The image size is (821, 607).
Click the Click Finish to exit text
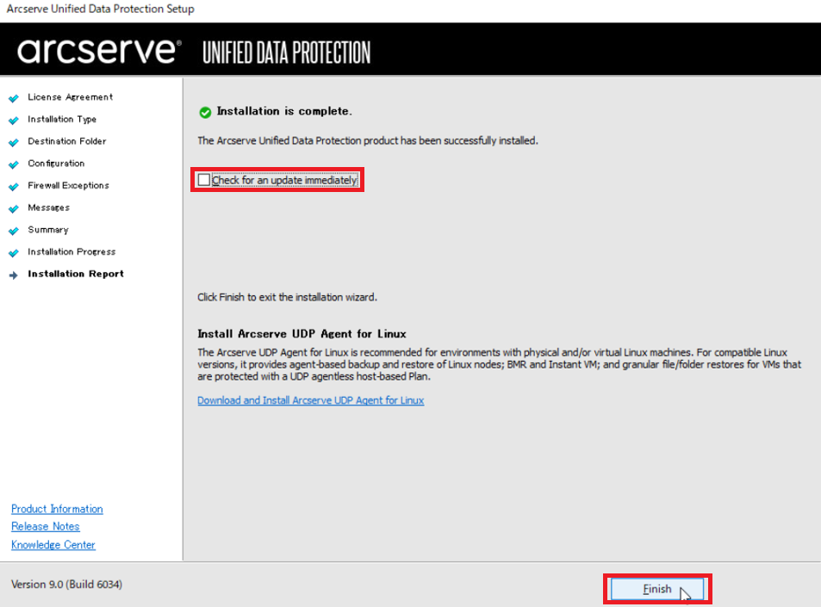[287, 297]
